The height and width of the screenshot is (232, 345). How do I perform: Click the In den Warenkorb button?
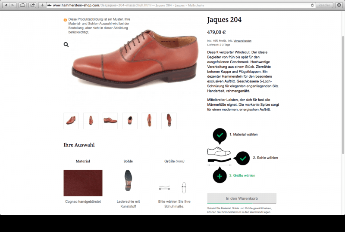point(242,198)
